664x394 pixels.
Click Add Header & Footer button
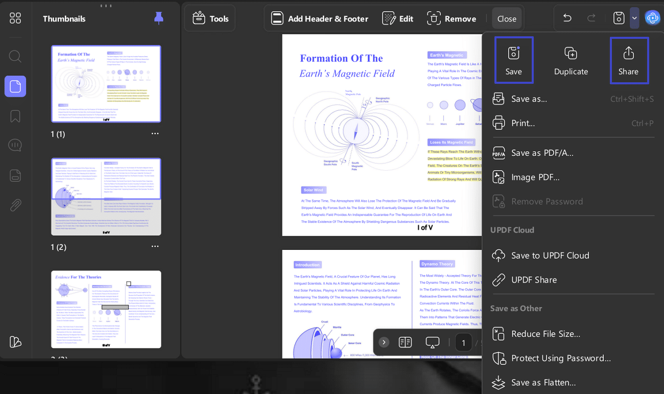[319, 18]
